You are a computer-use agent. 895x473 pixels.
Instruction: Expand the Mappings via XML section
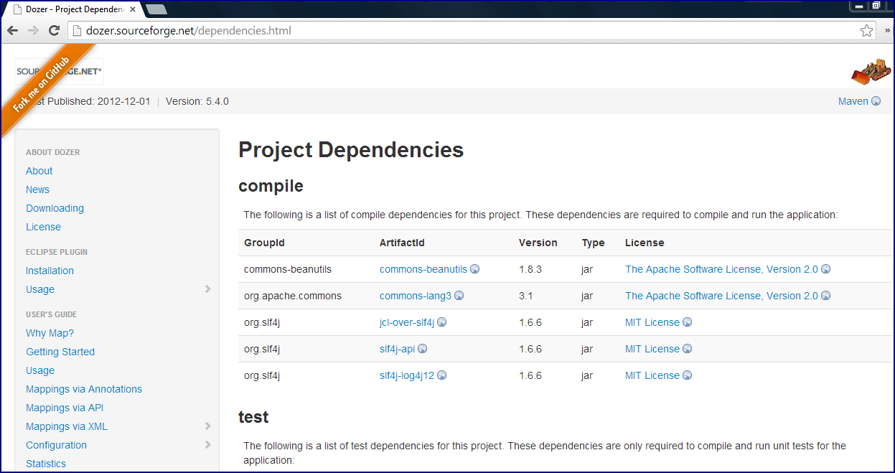[208, 426]
